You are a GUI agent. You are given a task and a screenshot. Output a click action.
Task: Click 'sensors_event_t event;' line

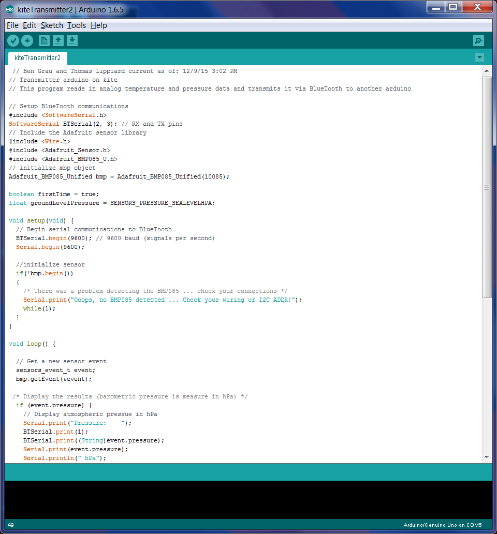(x=55, y=370)
